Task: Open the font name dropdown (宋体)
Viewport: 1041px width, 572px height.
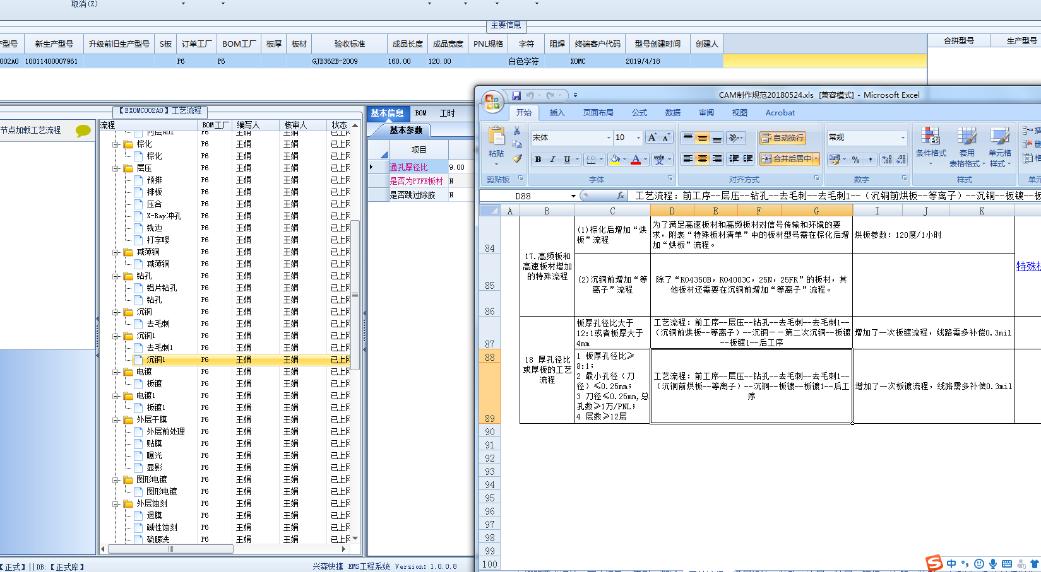Action: pos(609,137)
